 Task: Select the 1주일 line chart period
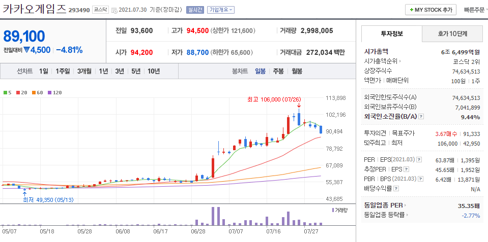coord(63,72)
